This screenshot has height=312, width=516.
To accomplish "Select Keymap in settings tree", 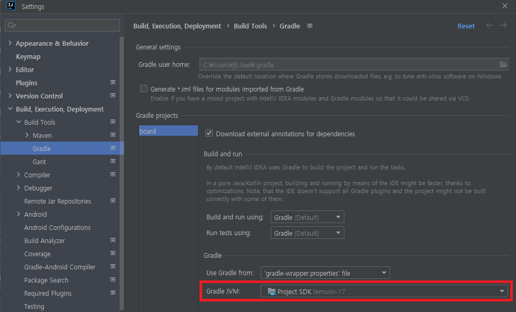I will tap(28, 56).
